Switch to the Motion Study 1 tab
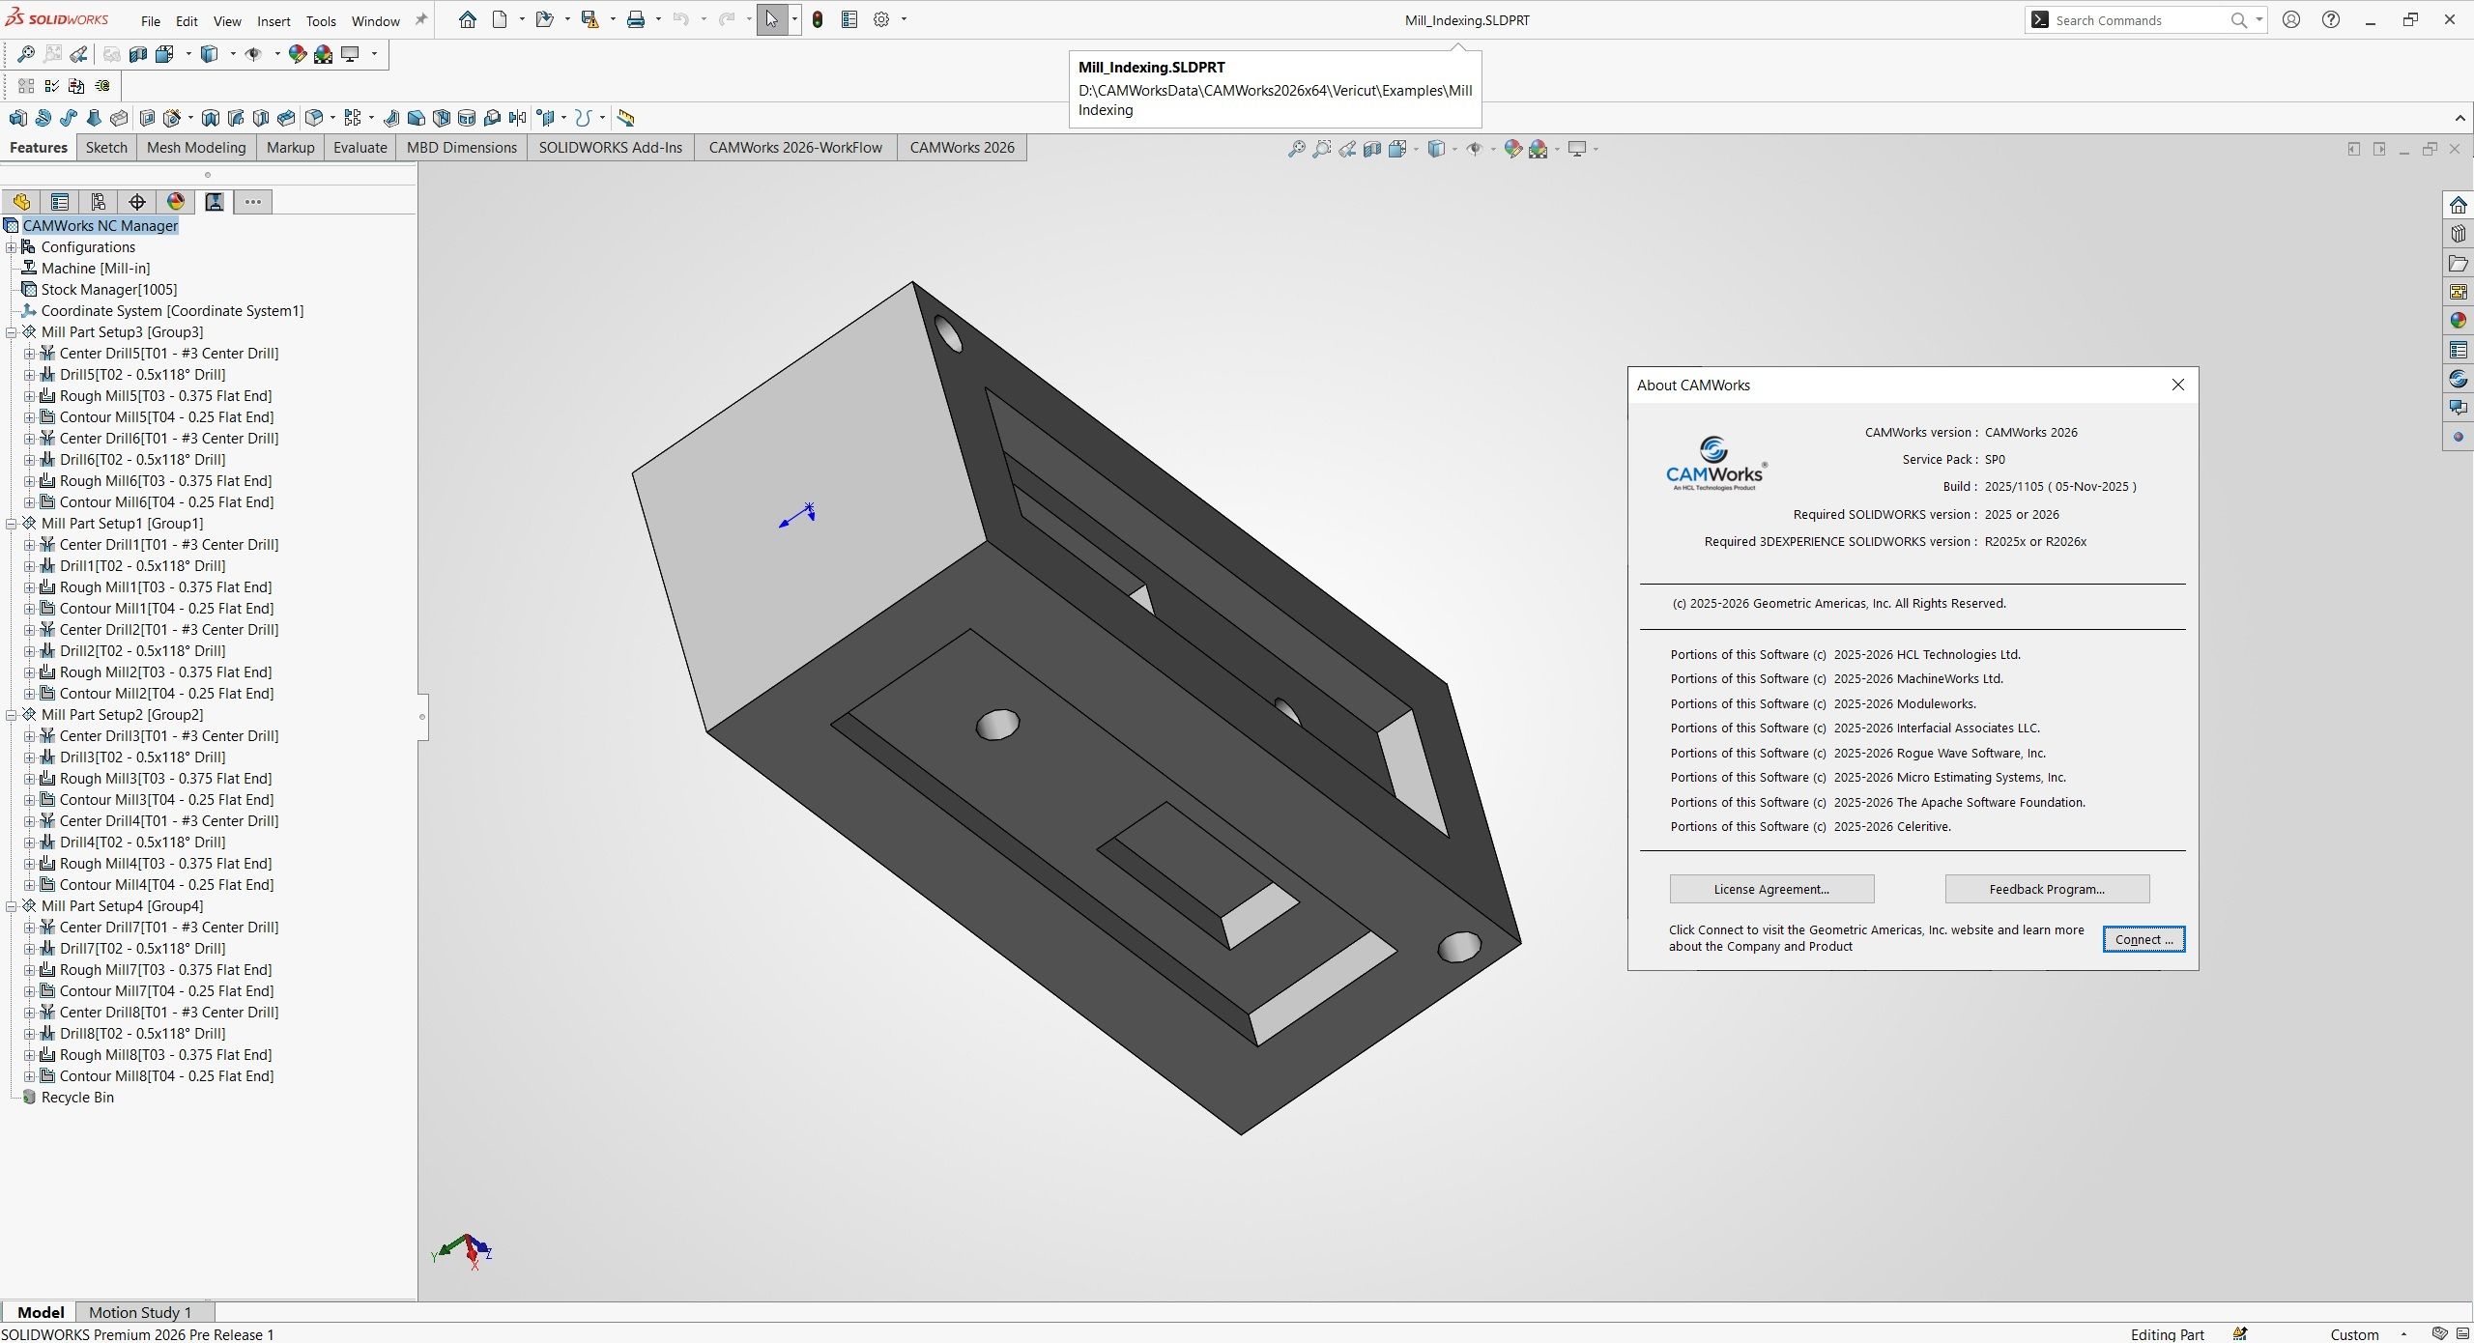2474x1343 pixels. click(x=139, y=1312)
